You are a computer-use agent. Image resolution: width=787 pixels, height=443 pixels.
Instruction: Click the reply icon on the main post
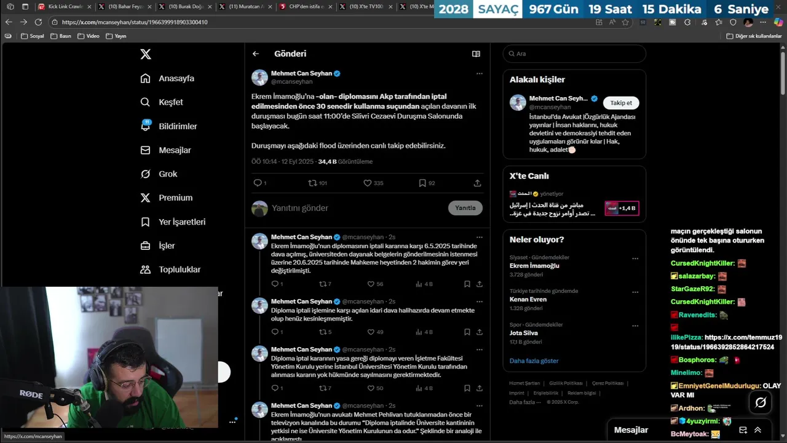[x=258, y=183]
